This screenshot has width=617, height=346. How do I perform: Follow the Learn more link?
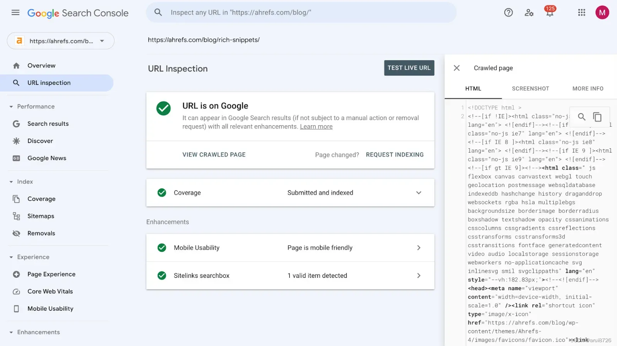pos(316,127)
